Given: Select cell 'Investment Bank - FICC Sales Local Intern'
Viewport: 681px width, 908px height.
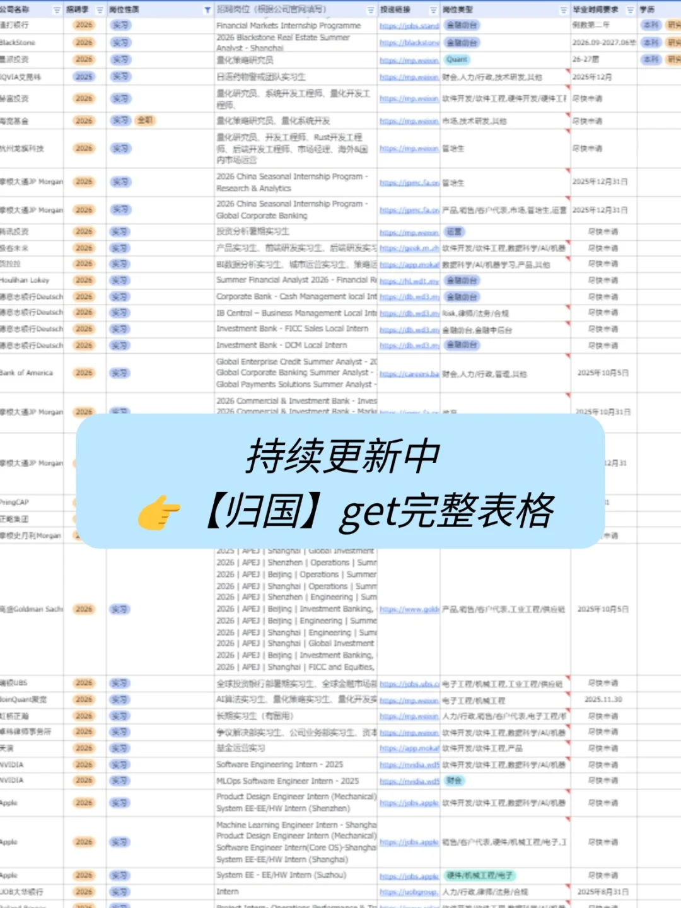Looking at the screenshot, I should coord(296,329).
